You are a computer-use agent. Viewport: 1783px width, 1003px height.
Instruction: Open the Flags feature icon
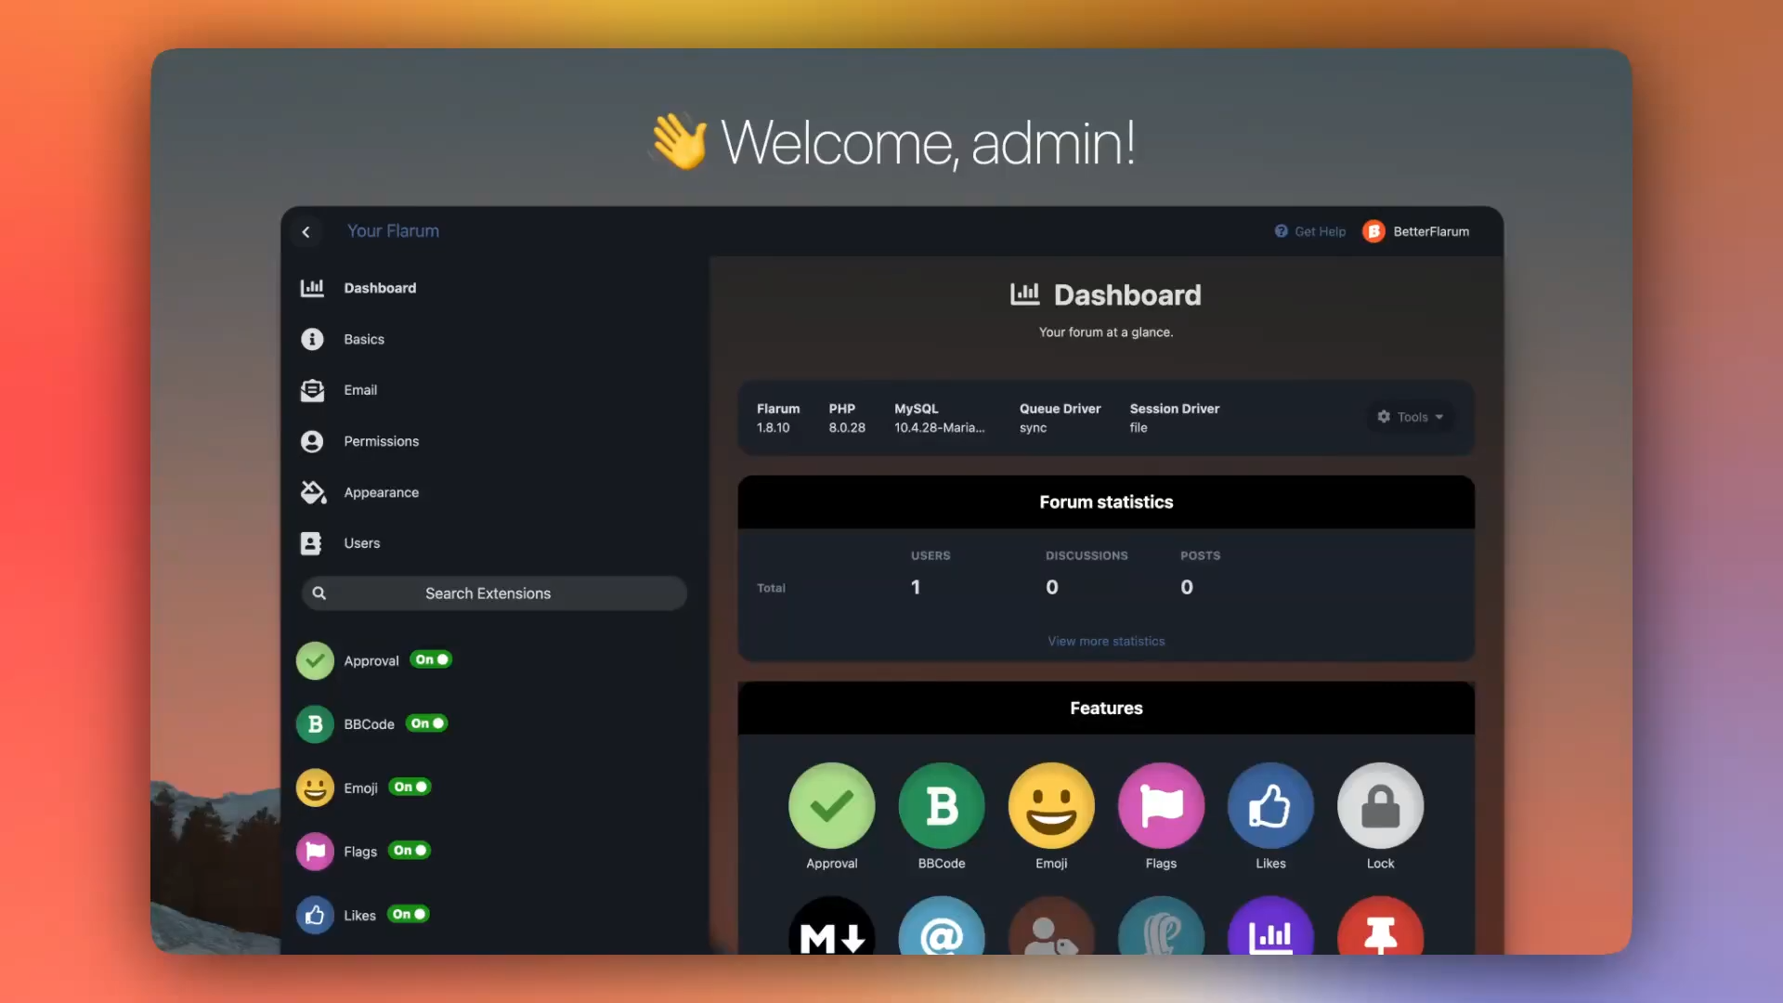coord(1161,806)
